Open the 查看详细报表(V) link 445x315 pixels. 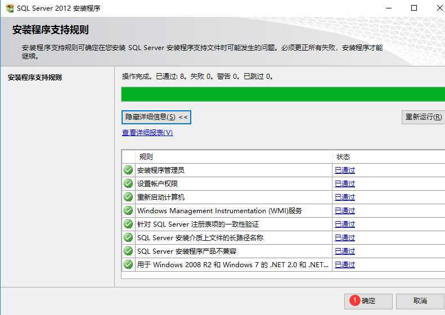tap(147, 133)
